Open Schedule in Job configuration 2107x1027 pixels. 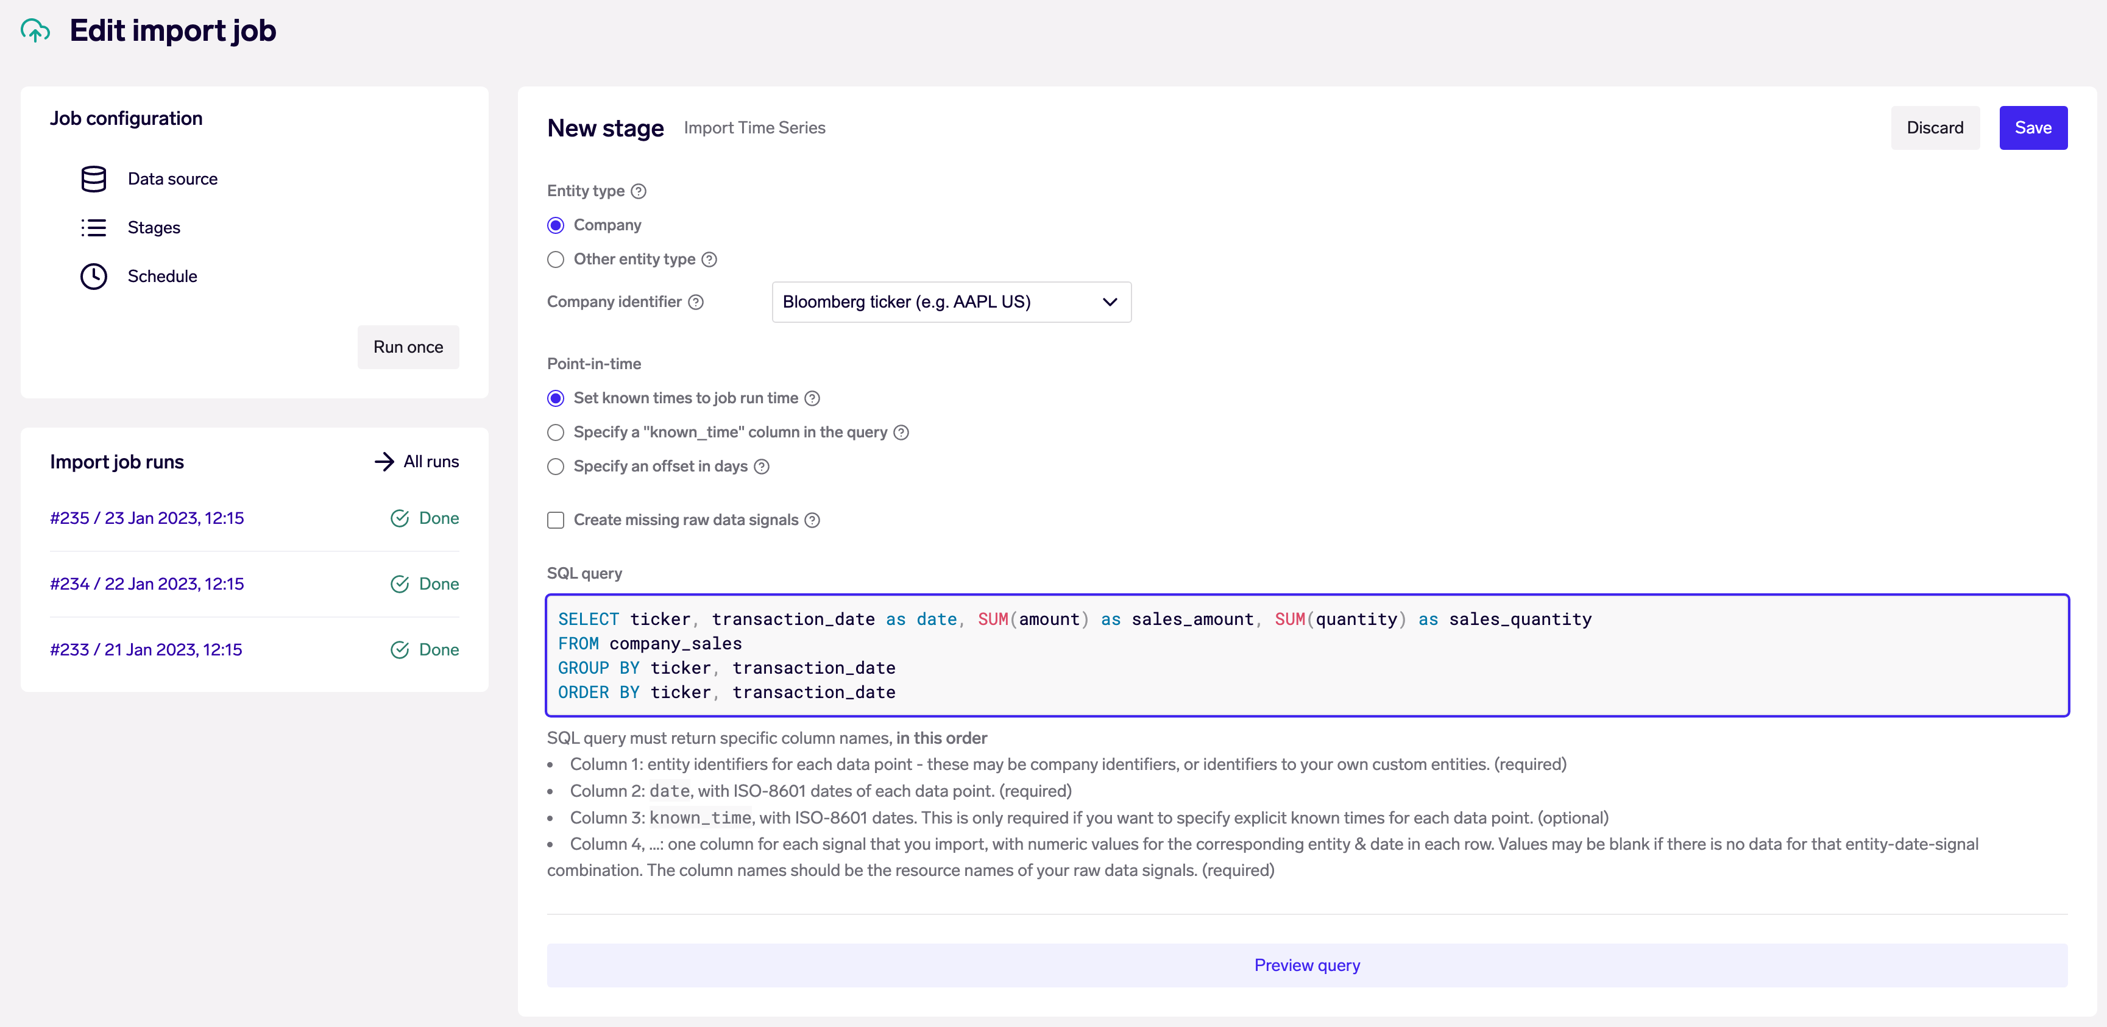pos(162,277)
